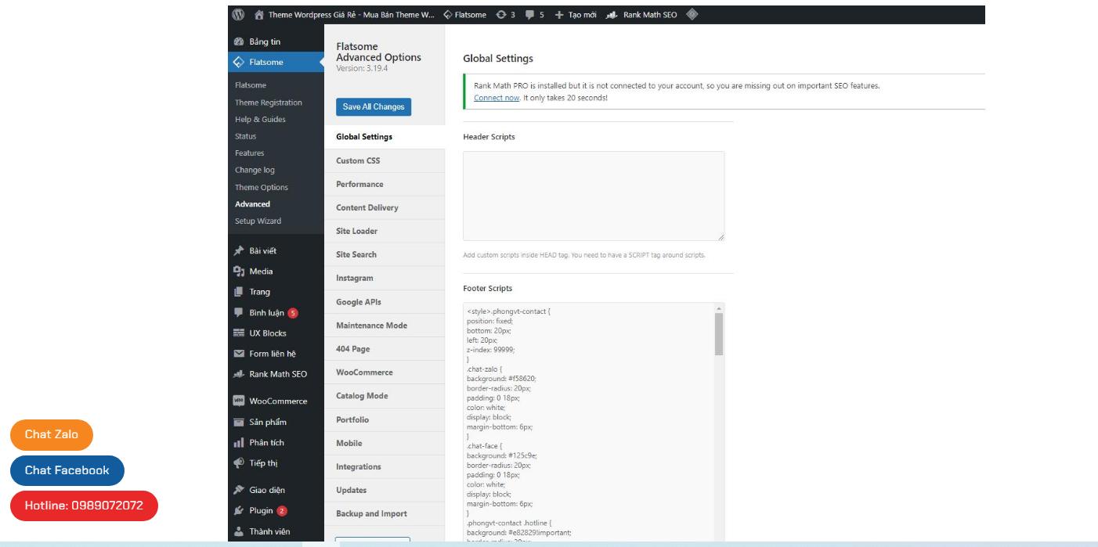
Task: Switch to the Mobile tab
Action: tap(385, 443)
